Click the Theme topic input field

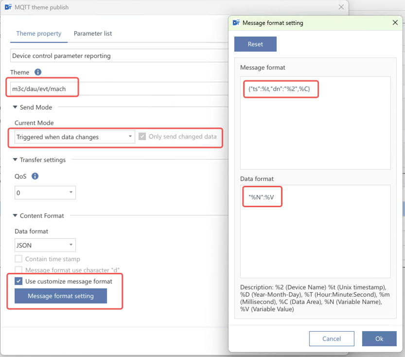[x=117, y=89]
